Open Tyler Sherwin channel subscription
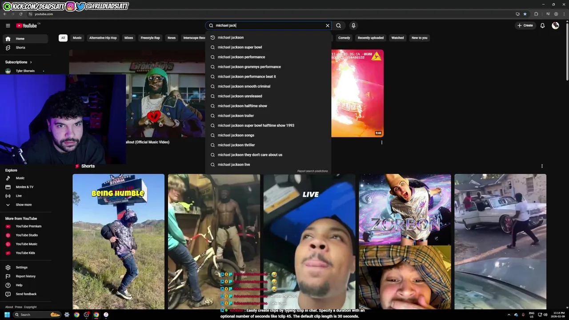The image size is (569, 320). click(x=25, y=71)
